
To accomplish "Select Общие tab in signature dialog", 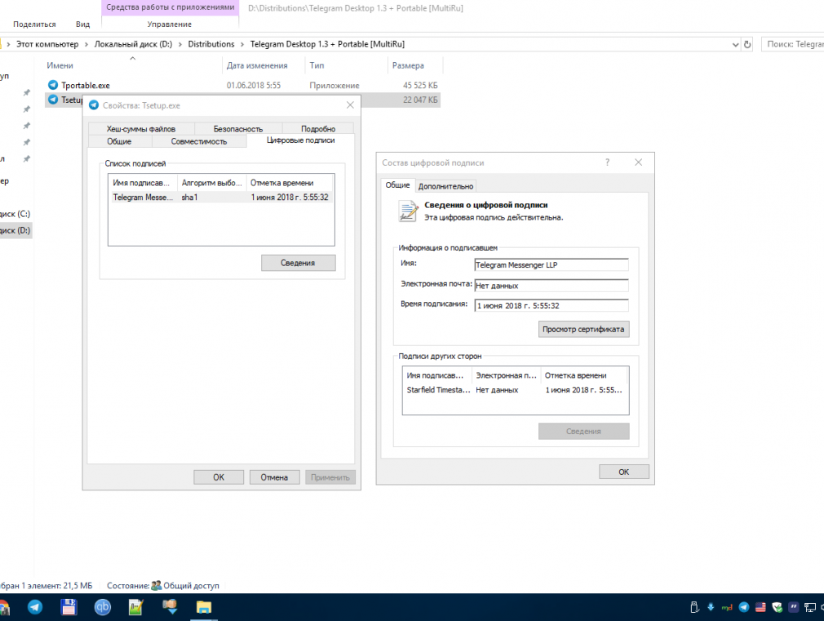I will point(397,185).
